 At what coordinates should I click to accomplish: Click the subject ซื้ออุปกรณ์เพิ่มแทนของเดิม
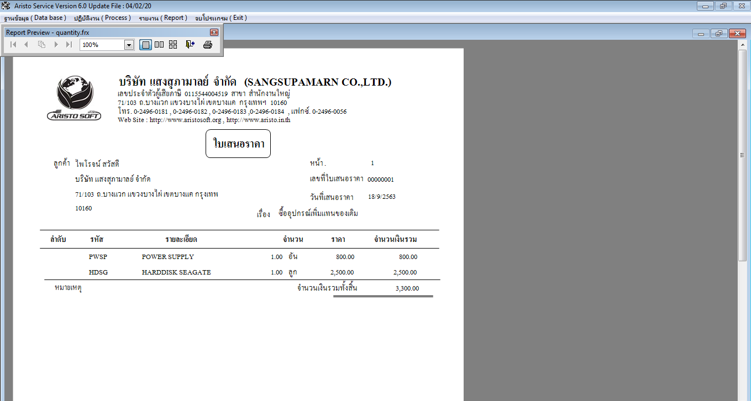pyautogui.click(x=318, y=213)
